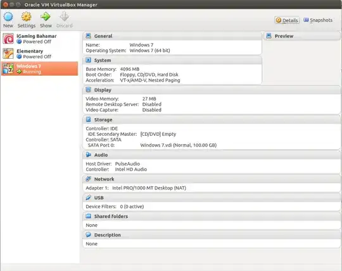
Task: Click the Audio section speaker icon
Action: point(88,155)
